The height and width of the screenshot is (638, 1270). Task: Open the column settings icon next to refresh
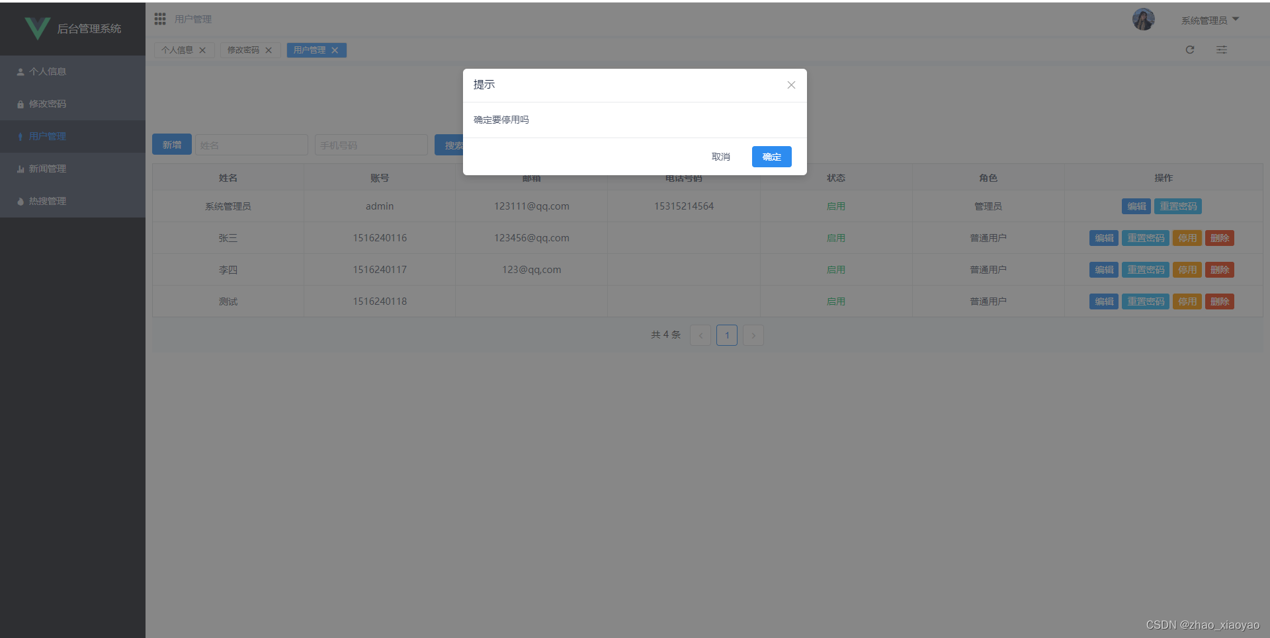(1221, 50)
